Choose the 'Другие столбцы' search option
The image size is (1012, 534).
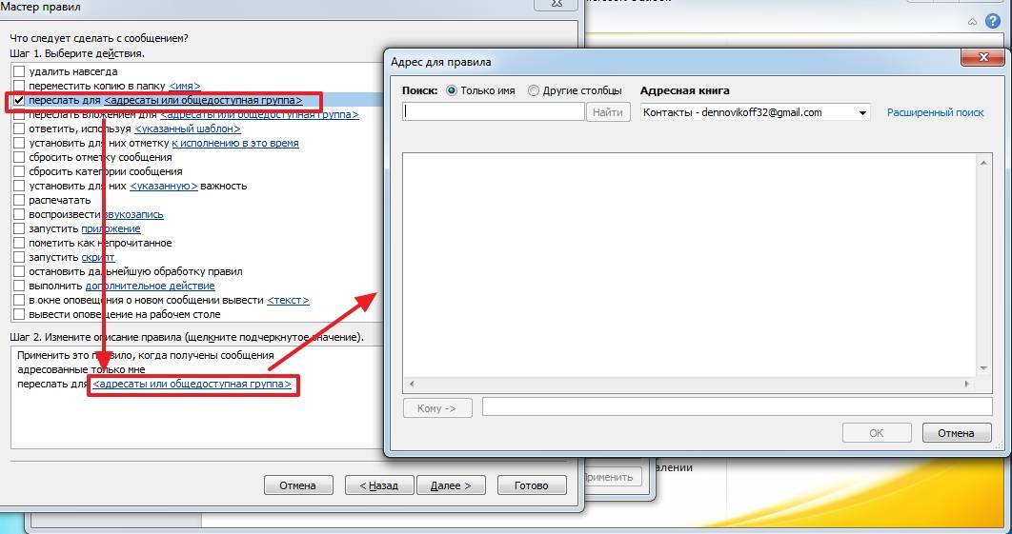pos(534,91)
